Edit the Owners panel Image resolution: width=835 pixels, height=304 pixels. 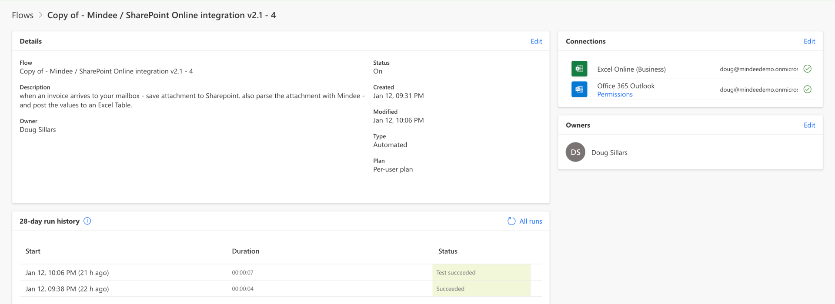click(x=809, y=125)
